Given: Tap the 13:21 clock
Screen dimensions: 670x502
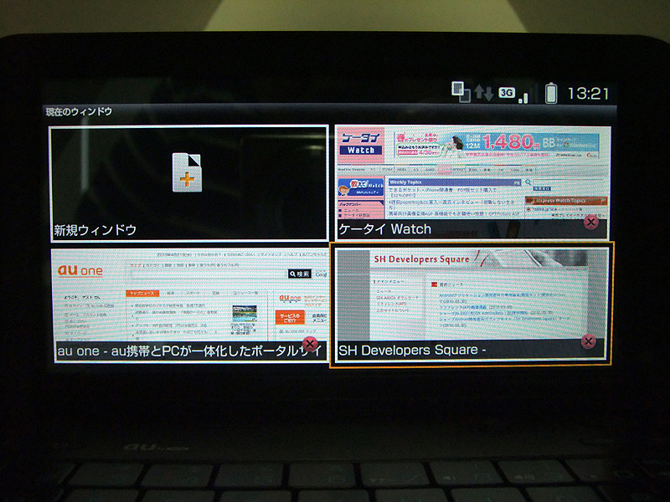Looking at the screenshot, I should tap(588, 94).
